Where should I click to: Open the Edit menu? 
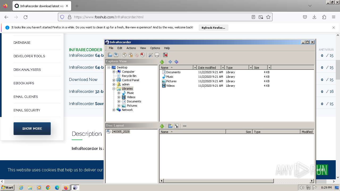120,48
